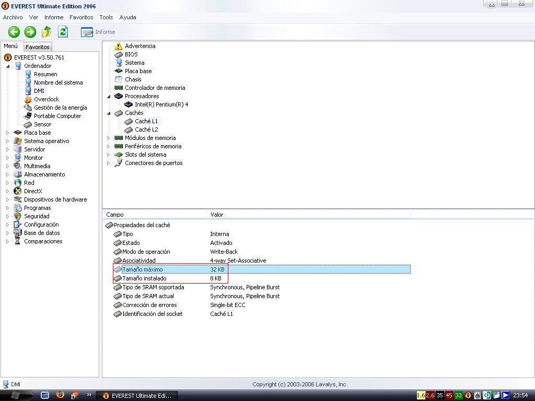
Task: Expand the Multimedia tree node
Action: 7,166
